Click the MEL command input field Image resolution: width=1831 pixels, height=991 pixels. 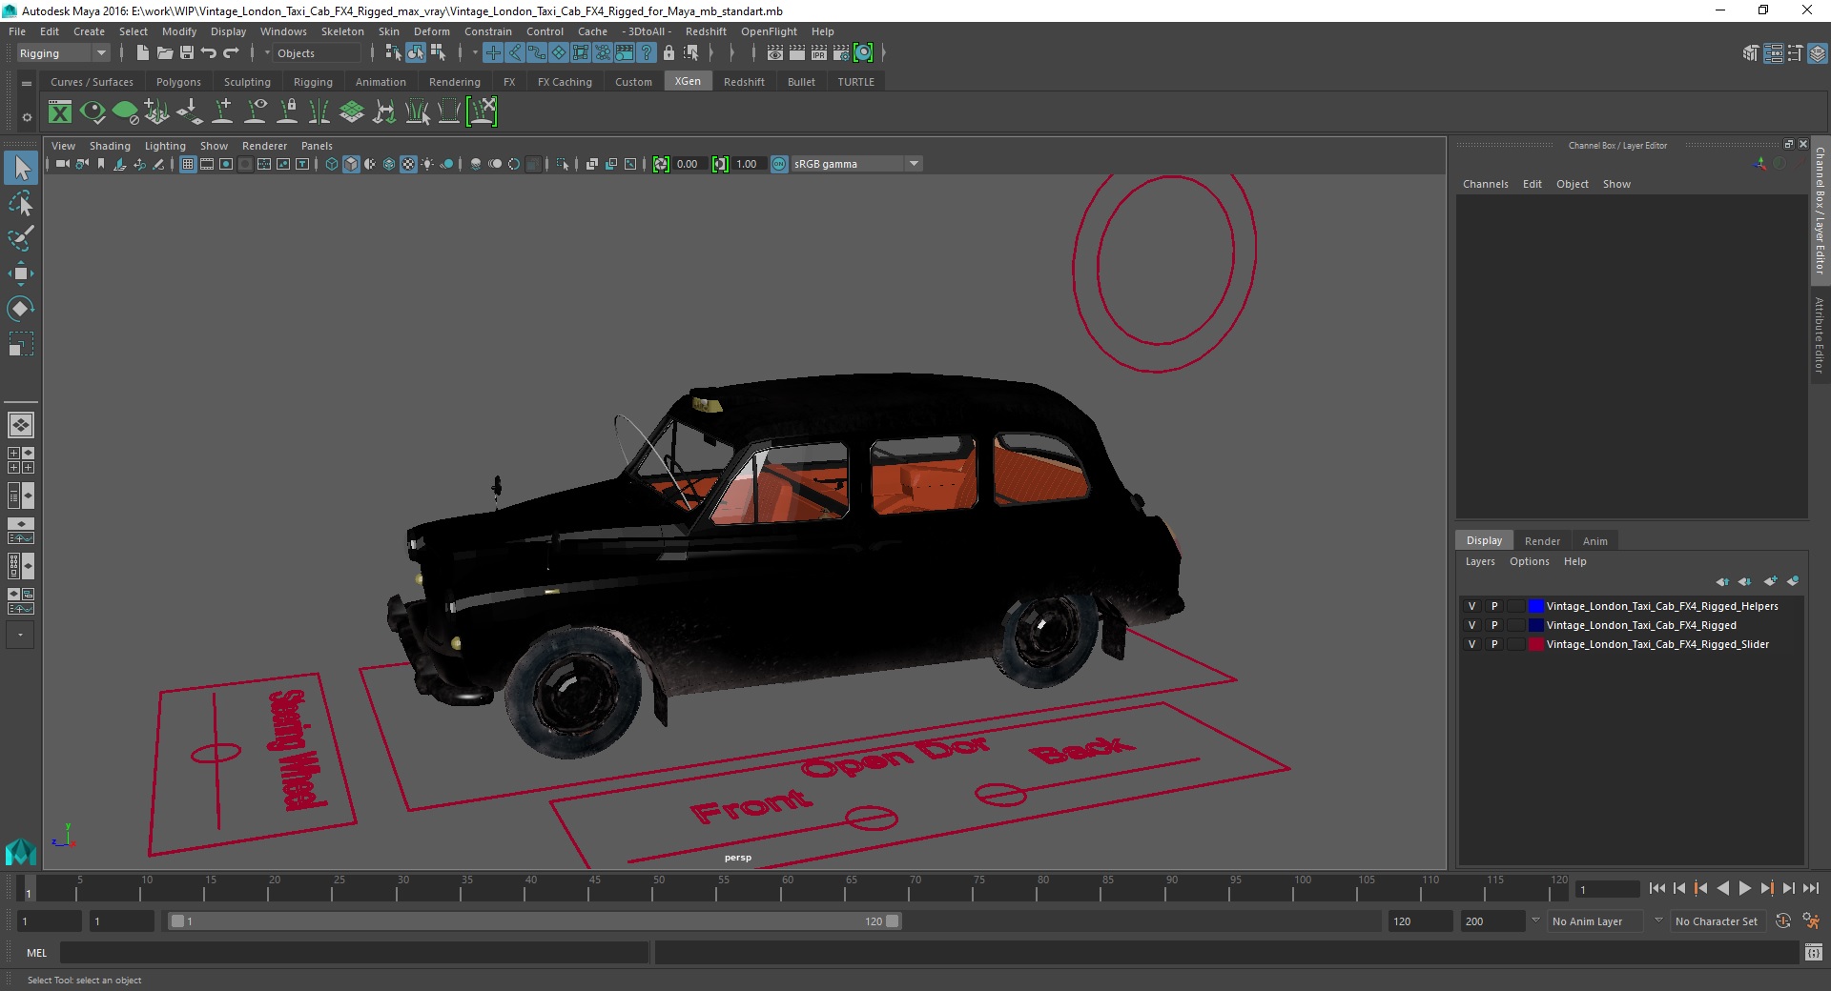(x=354, y=953)
